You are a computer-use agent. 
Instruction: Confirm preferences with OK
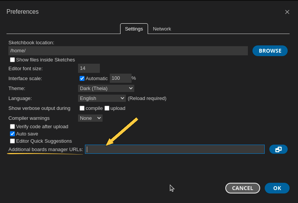[x=277, y=188]
